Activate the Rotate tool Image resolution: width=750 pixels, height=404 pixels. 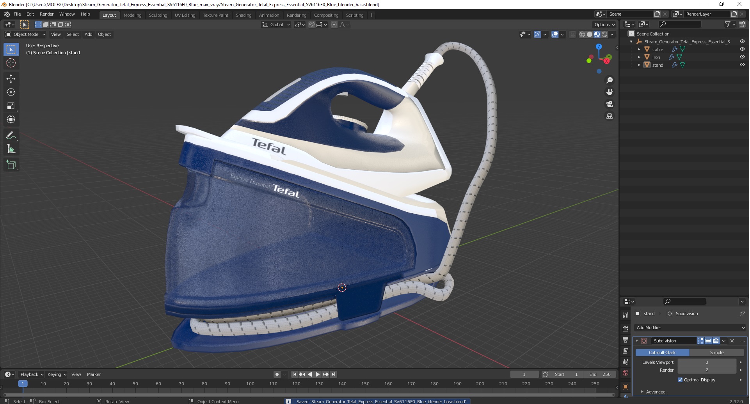click(11, 92)
